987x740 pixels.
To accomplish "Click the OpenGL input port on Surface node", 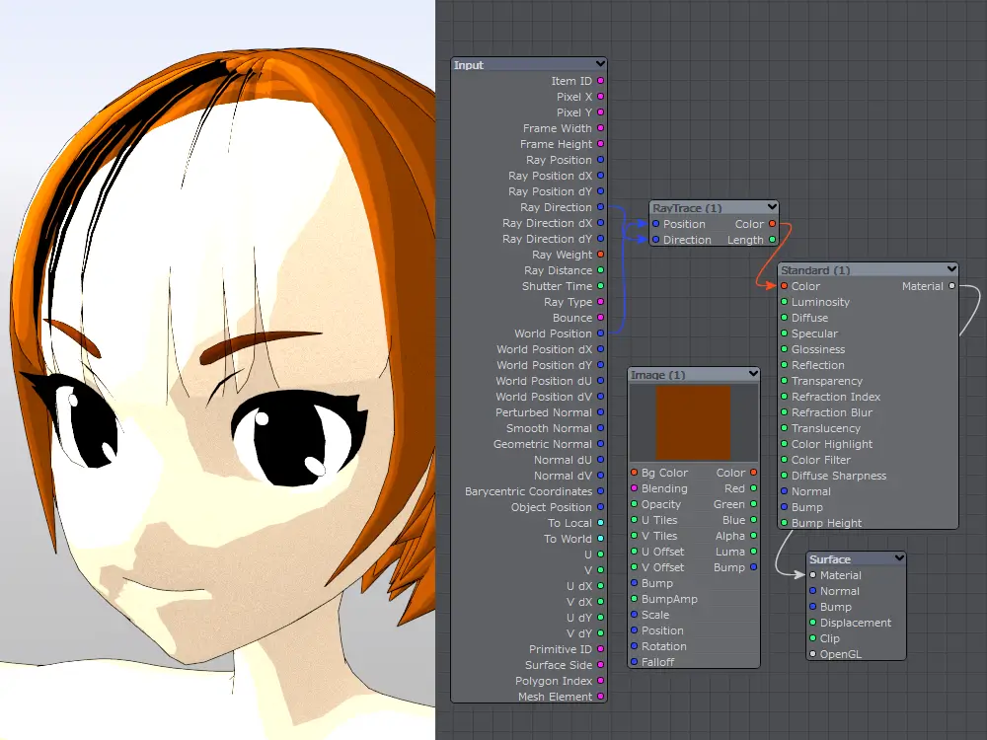I will click(812, 654).
